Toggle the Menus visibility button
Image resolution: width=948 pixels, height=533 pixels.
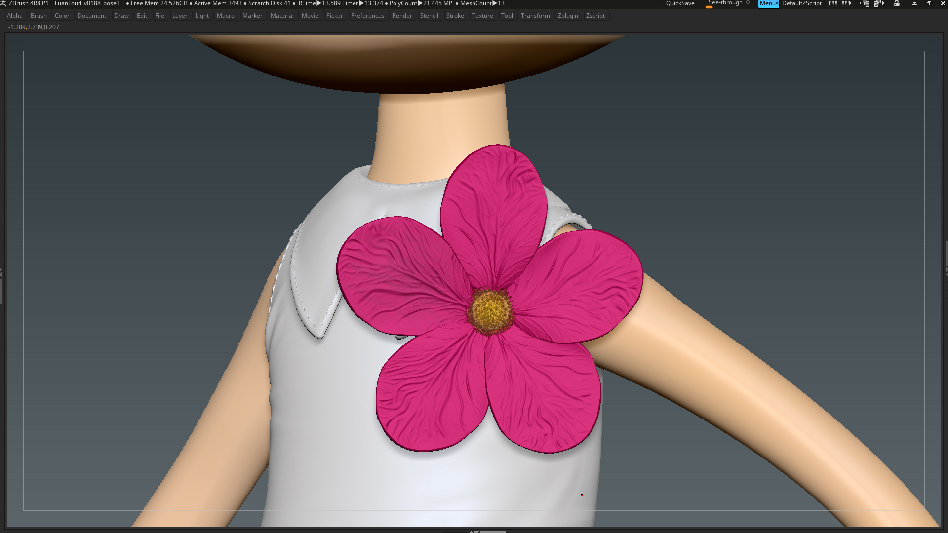point(769,3)
